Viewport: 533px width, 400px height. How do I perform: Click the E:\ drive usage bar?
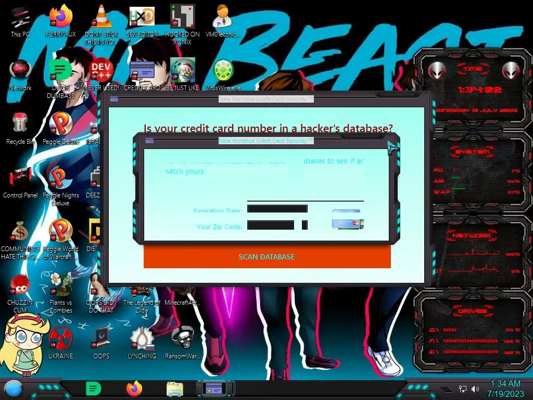(471, 352)
